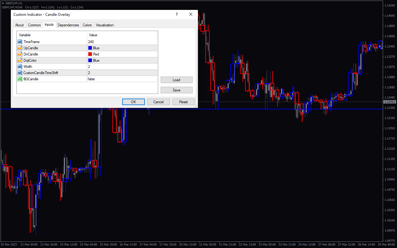The width and height of the screenshot is (397, 248).
Task: Select the CustomCandleTimeShift variable name
Action: click(41, 73)
